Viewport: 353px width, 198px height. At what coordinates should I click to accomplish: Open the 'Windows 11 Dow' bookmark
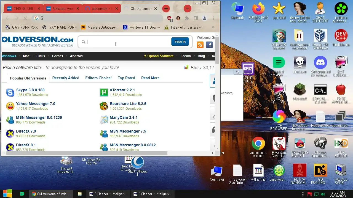(141, 27)
